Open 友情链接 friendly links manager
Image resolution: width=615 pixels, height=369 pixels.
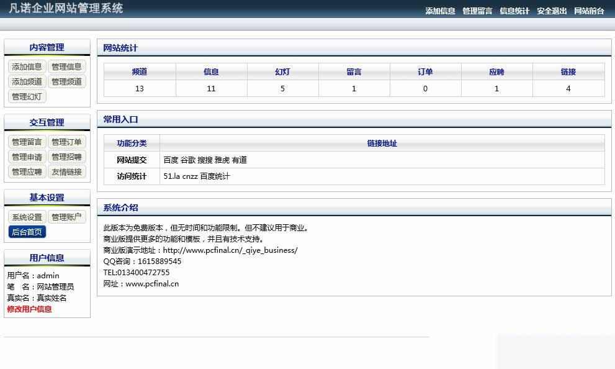point(67,171)
